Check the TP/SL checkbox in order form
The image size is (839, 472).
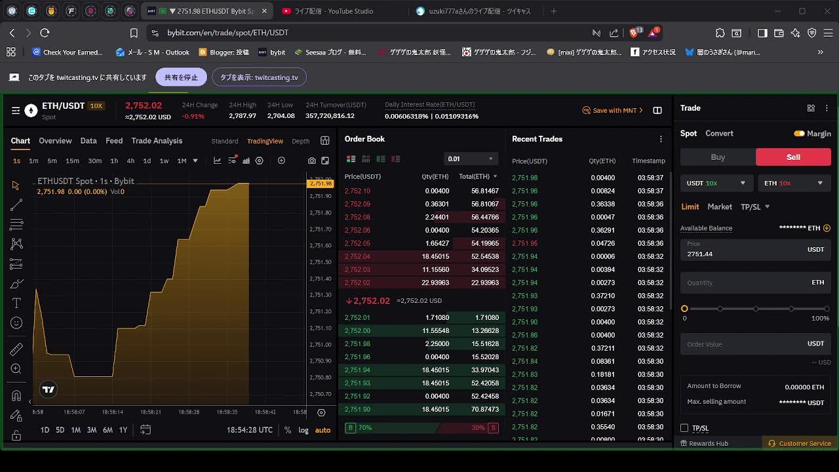(x=684, y=428)
